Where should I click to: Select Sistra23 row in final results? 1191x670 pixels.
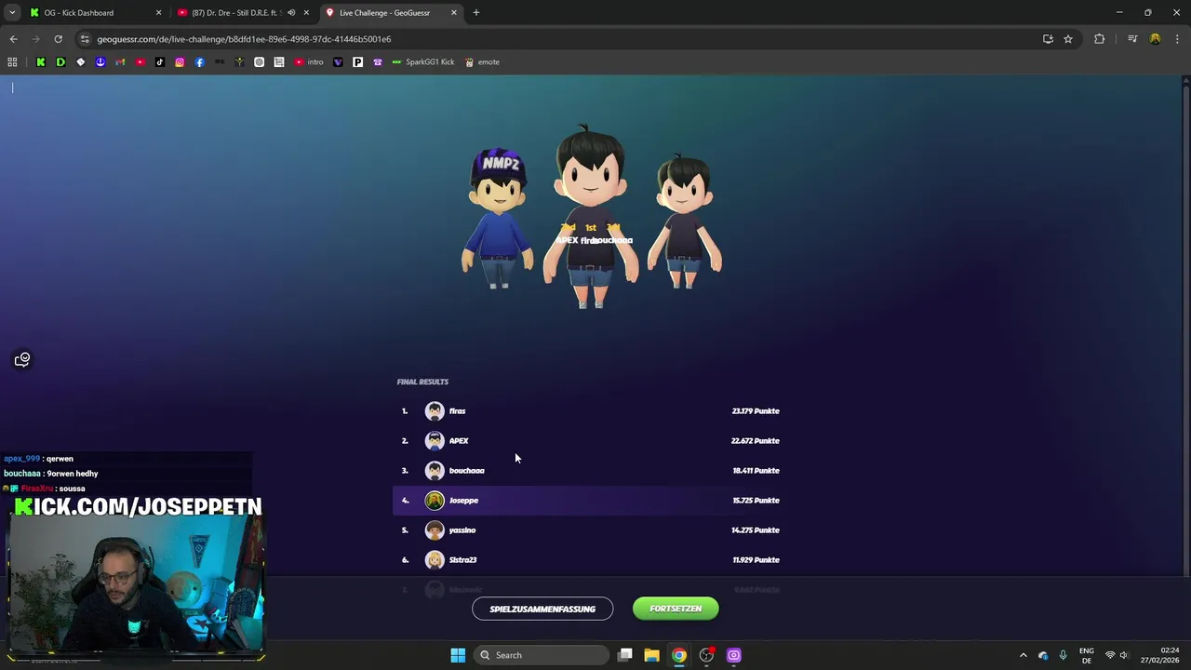[590, 560]
